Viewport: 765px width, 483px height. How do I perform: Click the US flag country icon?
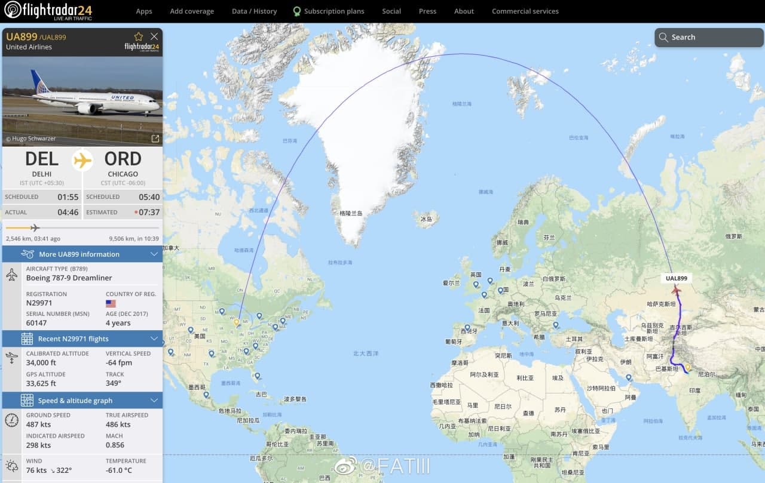tap(111, 303)
